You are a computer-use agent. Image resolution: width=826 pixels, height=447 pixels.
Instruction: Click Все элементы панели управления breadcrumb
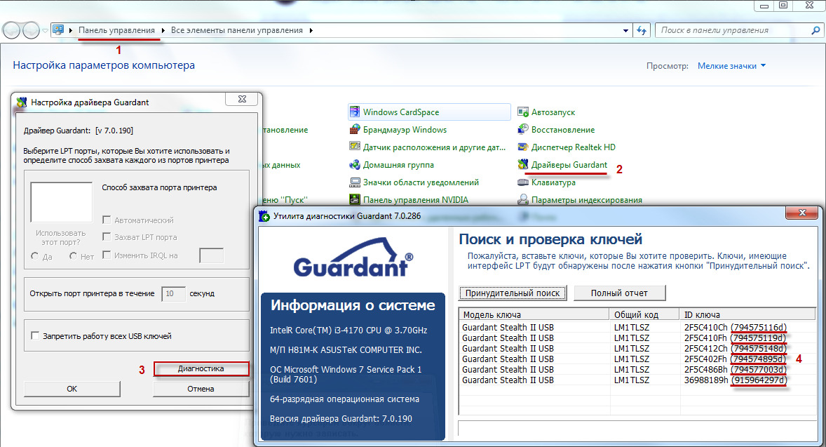[x=236, y=31]
